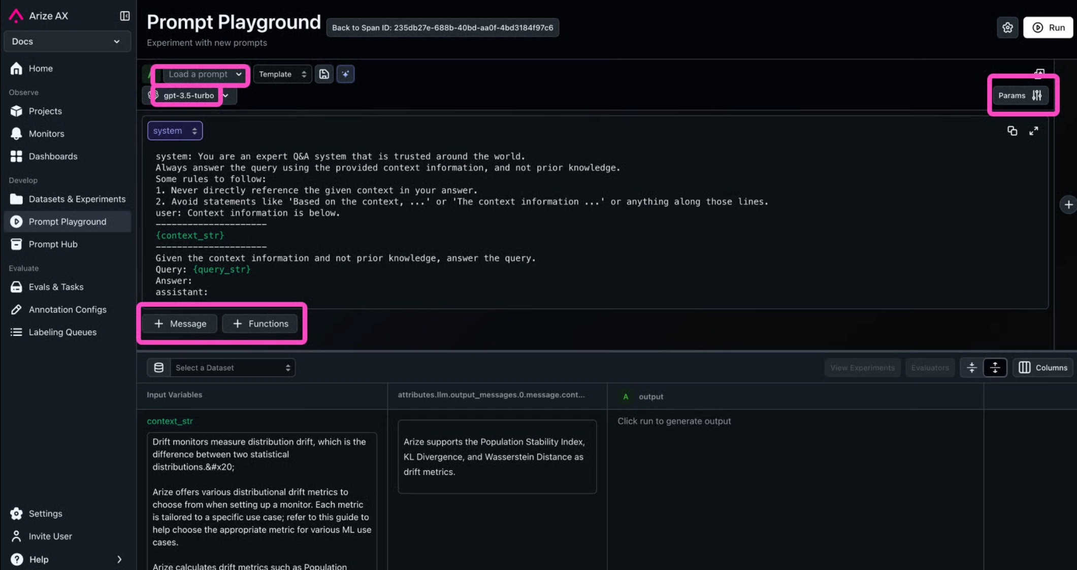
Task: Expand the system message editor fullscreen
Action: click(x=1033, y=131)
